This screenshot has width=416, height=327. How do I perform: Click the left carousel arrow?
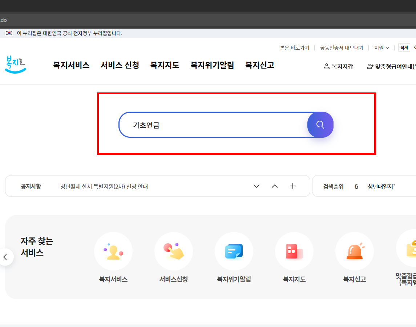click(x=5, y=257)
